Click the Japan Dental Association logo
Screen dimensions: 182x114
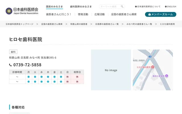[22, 11]
